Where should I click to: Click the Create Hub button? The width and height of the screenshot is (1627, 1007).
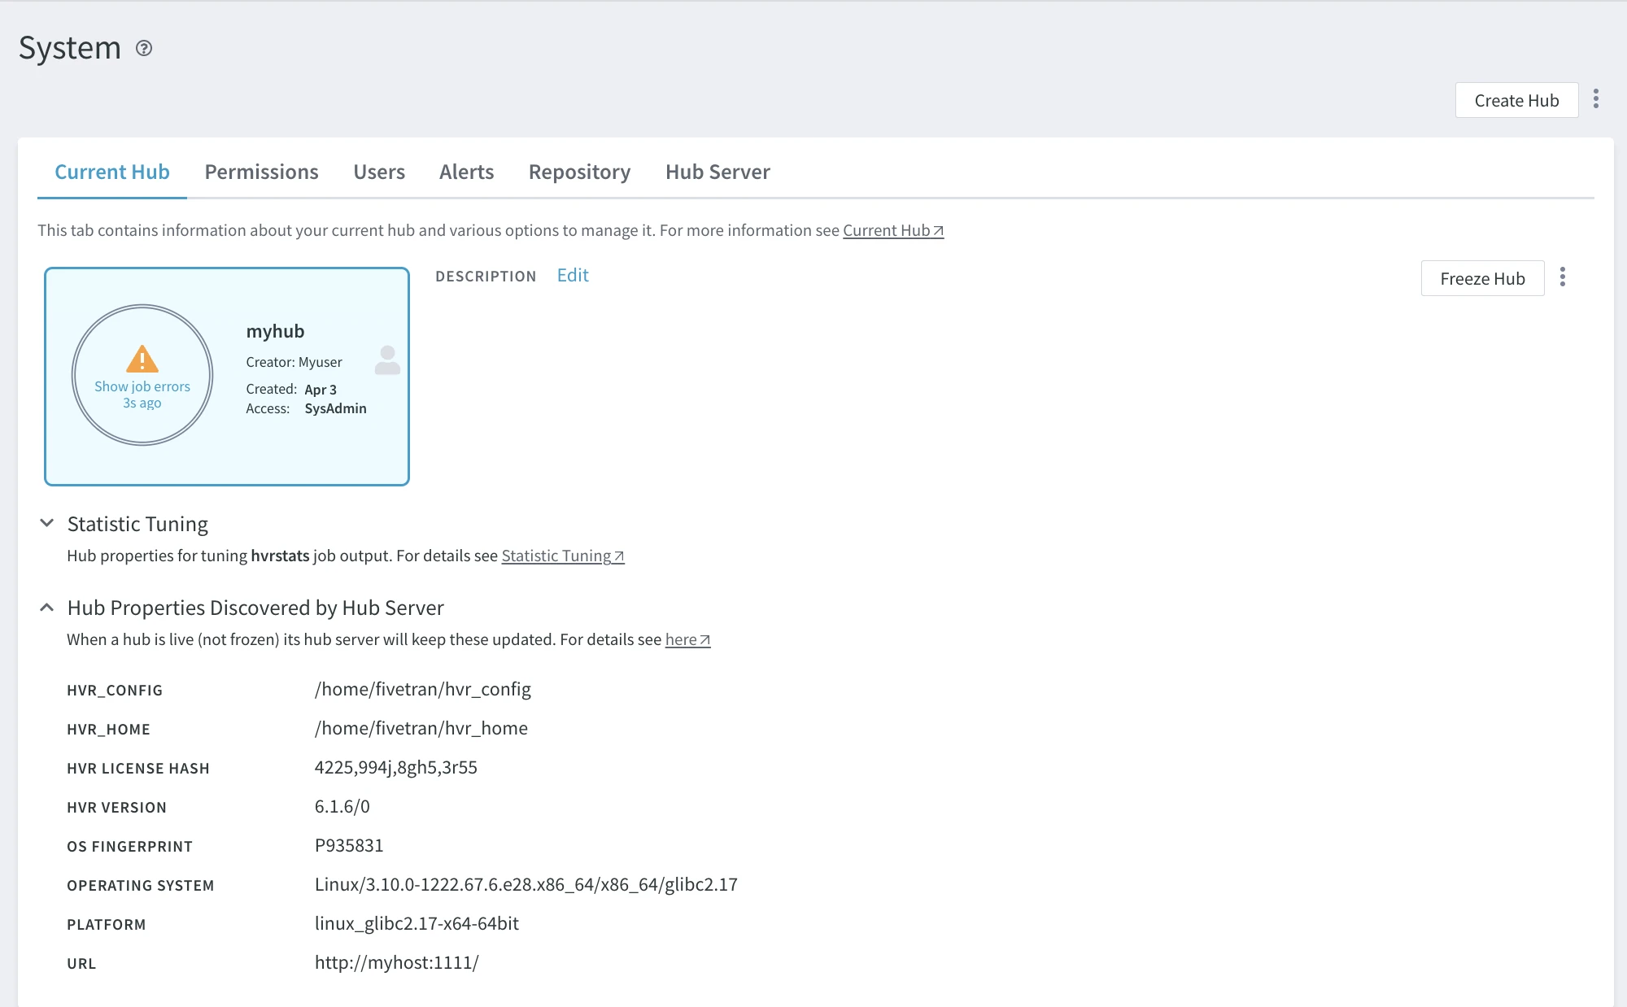(x=1516, y=99)
